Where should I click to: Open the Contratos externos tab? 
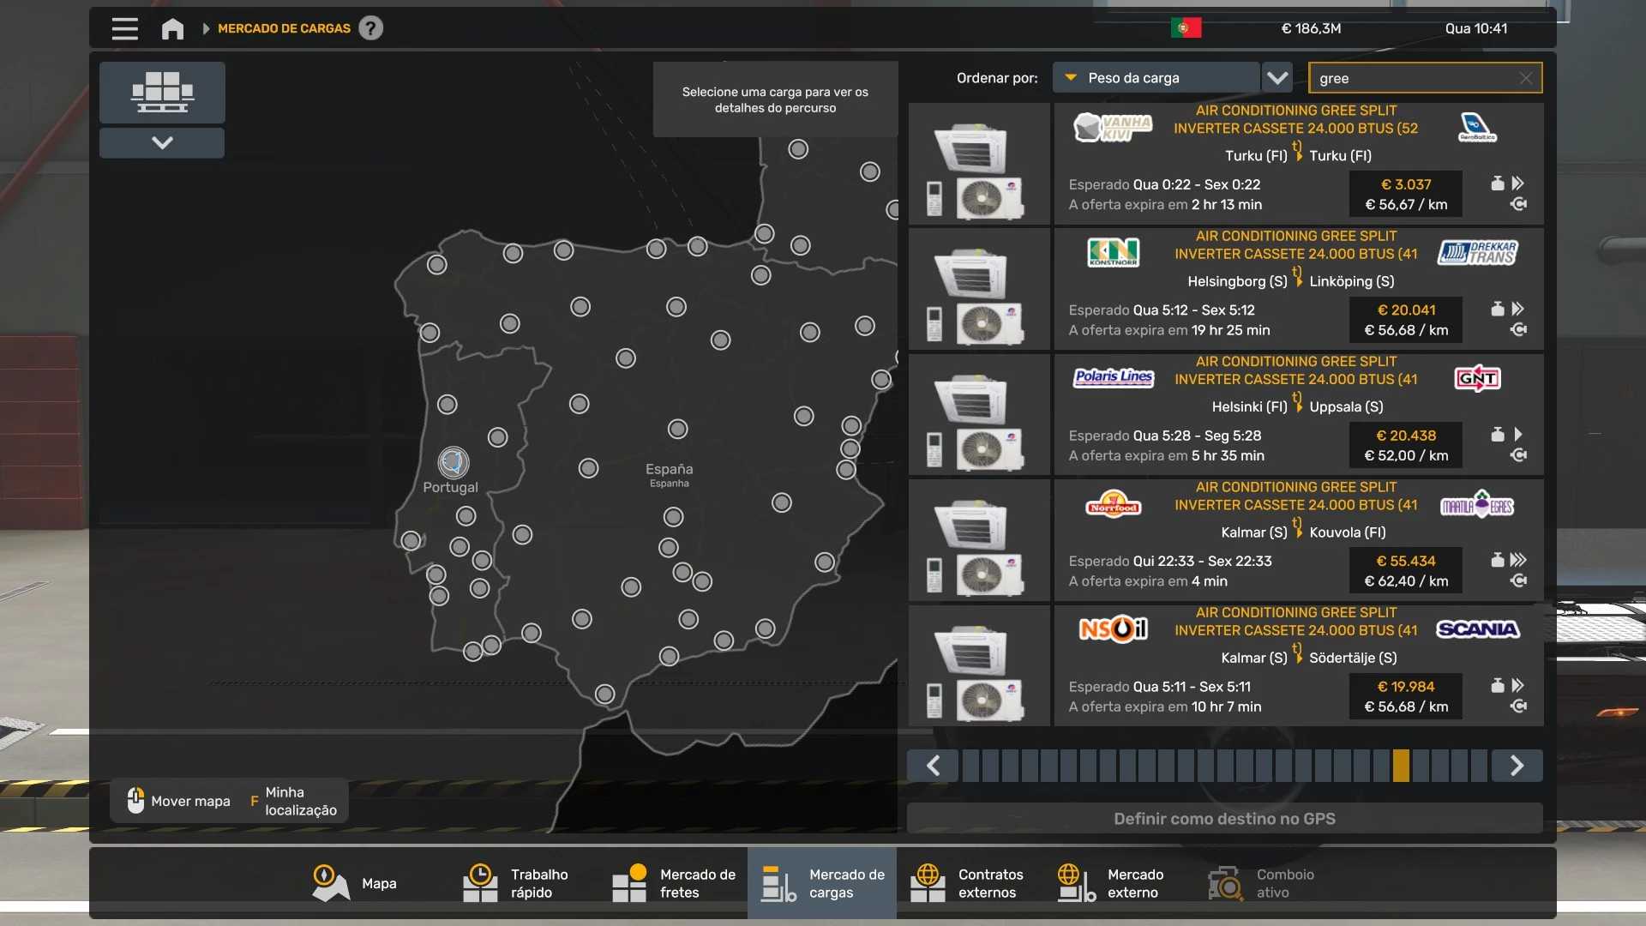[x=967, y=883]
